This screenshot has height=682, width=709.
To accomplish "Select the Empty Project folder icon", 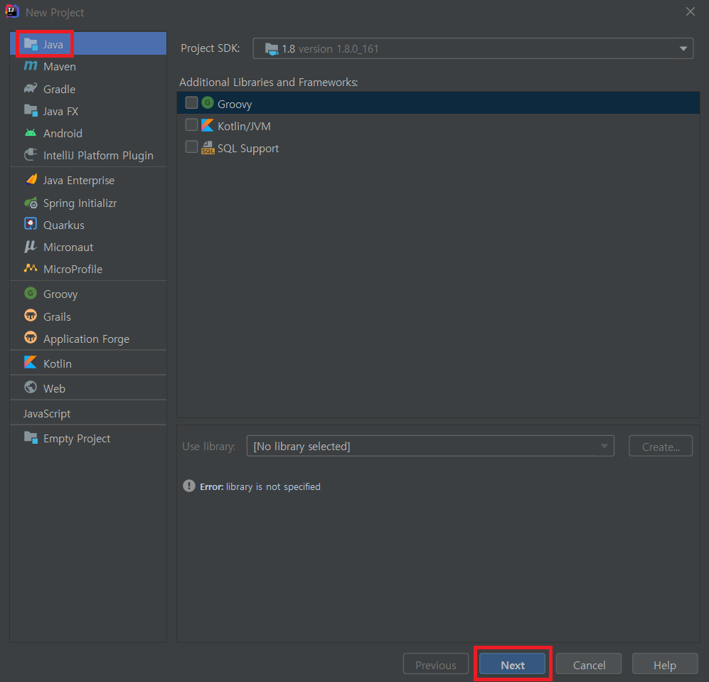I will click(31, 437).
